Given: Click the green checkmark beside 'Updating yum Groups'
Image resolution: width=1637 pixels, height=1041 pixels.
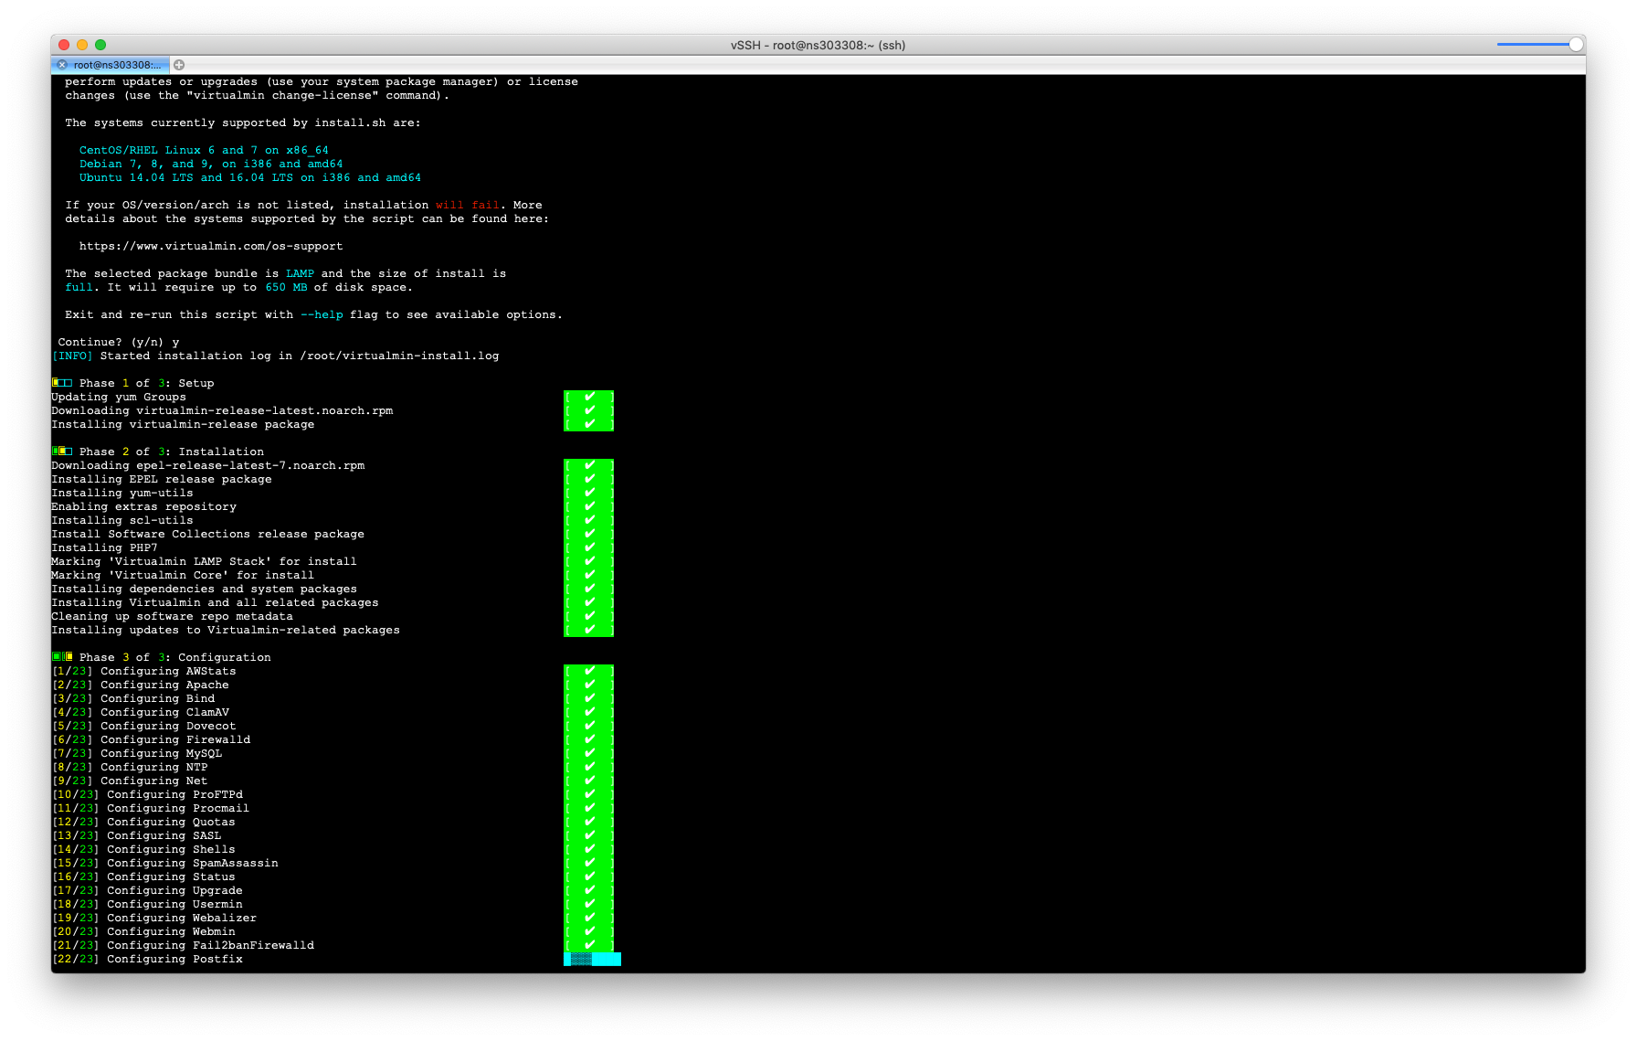Looking at the screenshot, I should pos(589,397).
